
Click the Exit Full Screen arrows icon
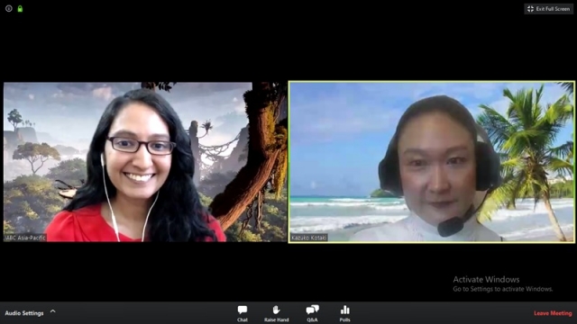[x=530, y=9]
